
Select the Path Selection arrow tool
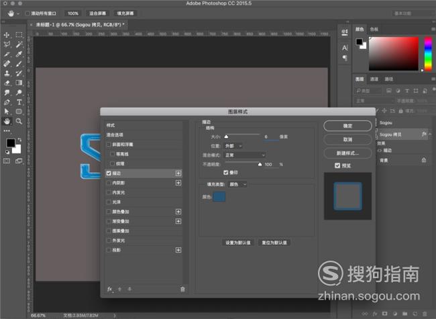[x=7, y=111]
